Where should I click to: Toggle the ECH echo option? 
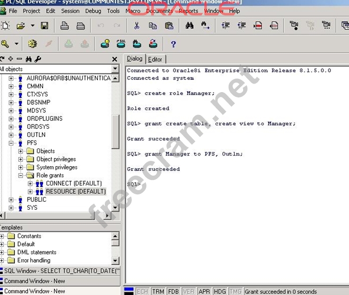point(143,291)
